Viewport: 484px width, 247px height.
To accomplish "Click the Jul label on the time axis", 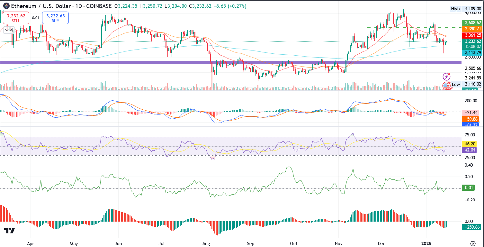I will tap(162, 243).
